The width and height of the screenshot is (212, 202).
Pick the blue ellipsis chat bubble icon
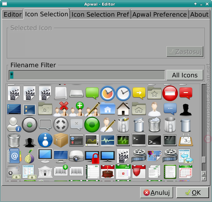point(170,109)
